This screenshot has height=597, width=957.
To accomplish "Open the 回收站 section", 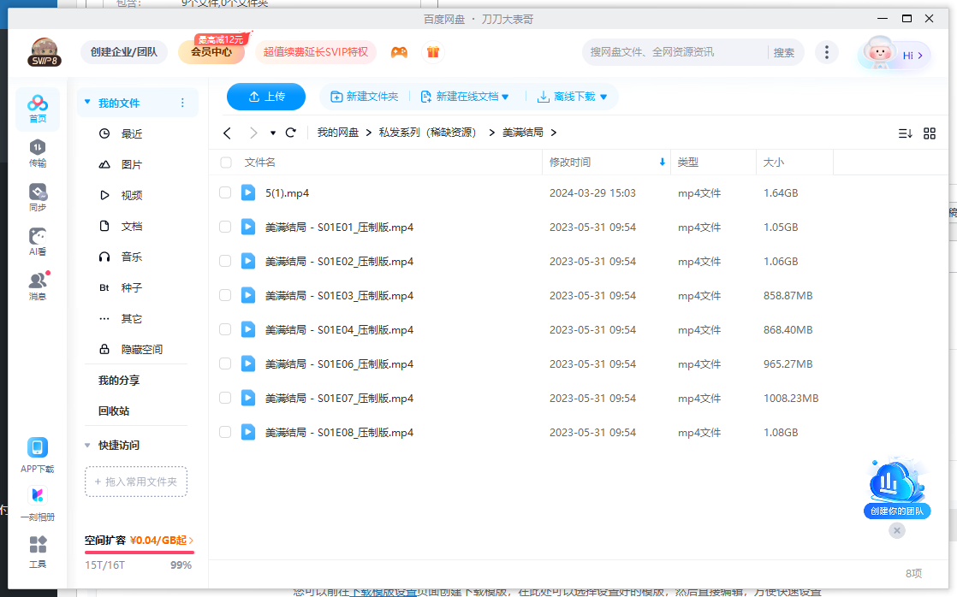I will 113,411.
